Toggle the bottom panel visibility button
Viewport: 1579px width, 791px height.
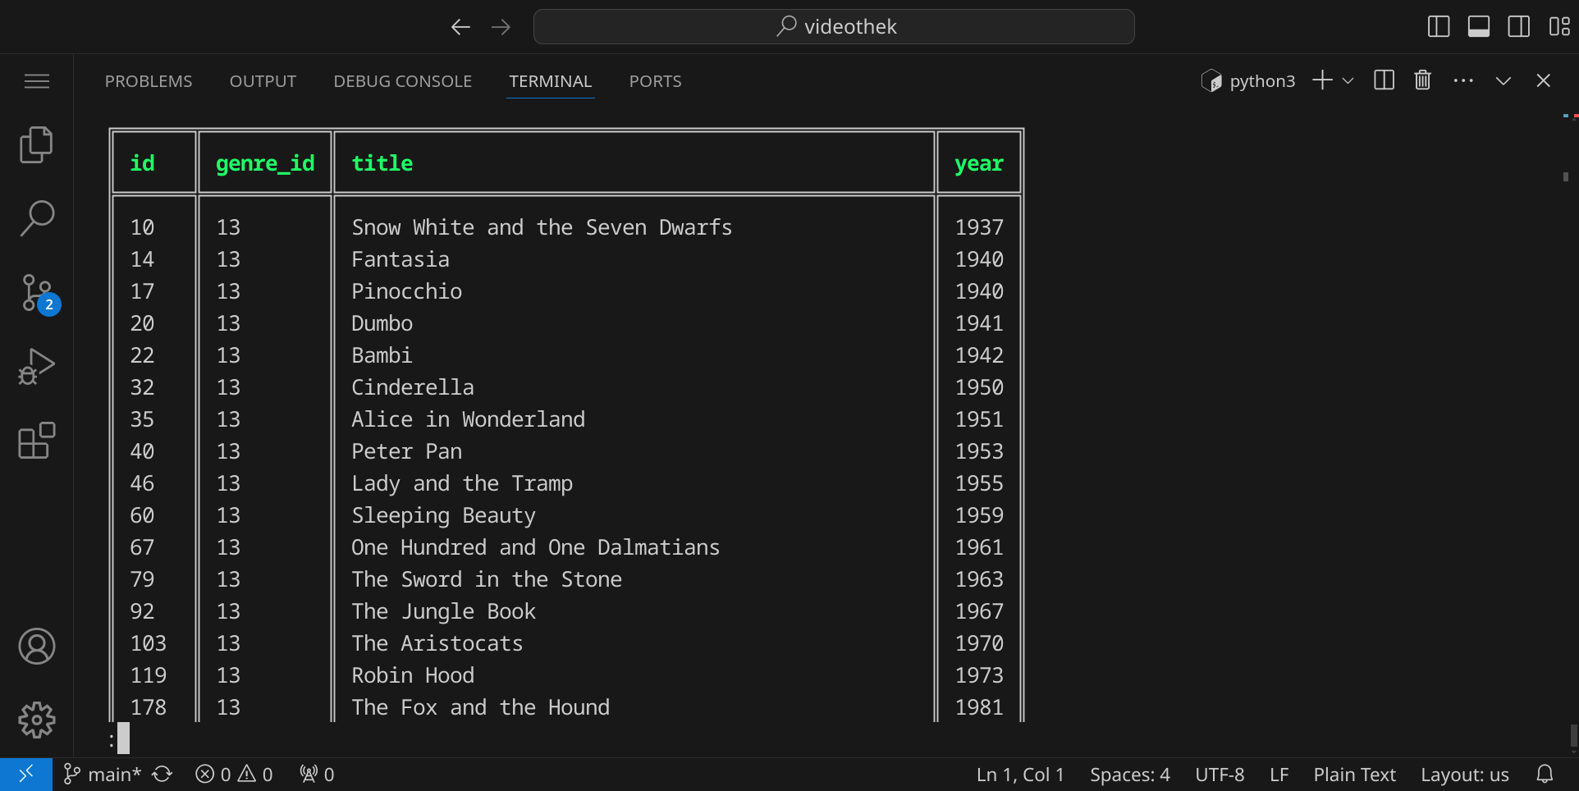(x=1479, y=27)
